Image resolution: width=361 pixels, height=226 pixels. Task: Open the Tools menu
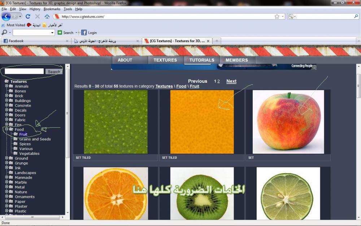68,9
